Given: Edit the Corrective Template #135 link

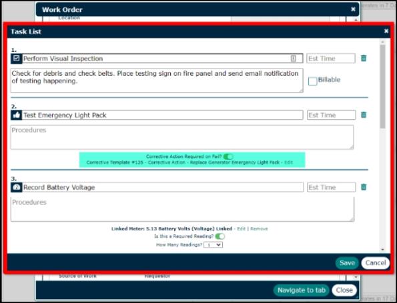Looking at the screenshot, I should pyautogui.click(x=288, y=162).
